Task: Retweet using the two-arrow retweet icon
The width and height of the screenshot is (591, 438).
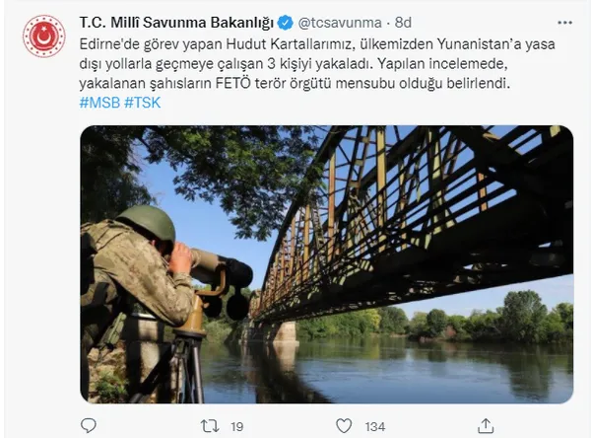Action: tap(210, 426)
